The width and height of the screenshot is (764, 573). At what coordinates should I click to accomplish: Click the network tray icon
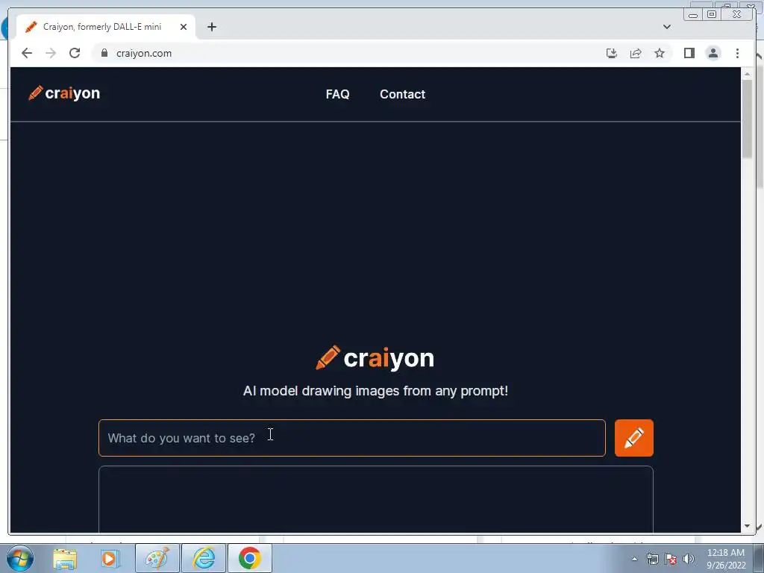(x=652, y=559)
